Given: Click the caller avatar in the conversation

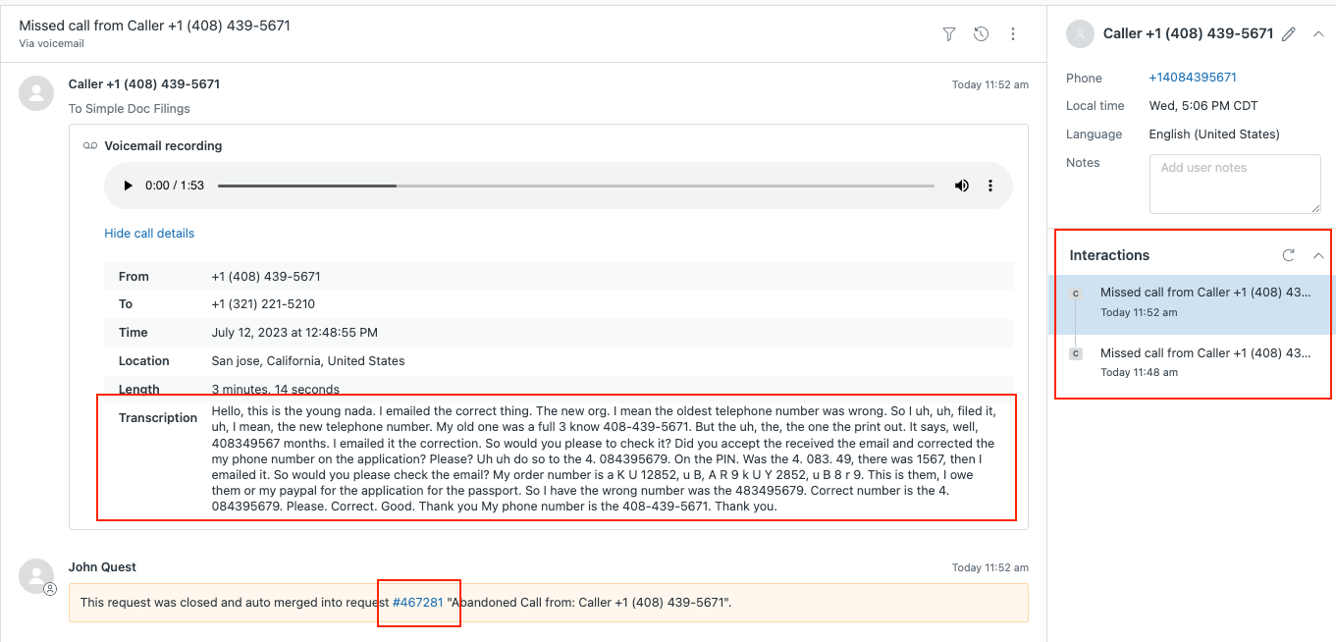Looking at the screenshot, I should click(36, 93).
